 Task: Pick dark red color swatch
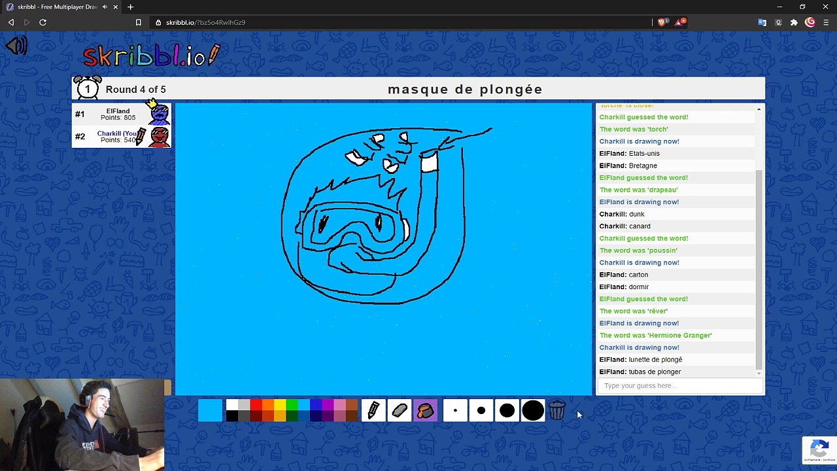click(x=256, y=417)
